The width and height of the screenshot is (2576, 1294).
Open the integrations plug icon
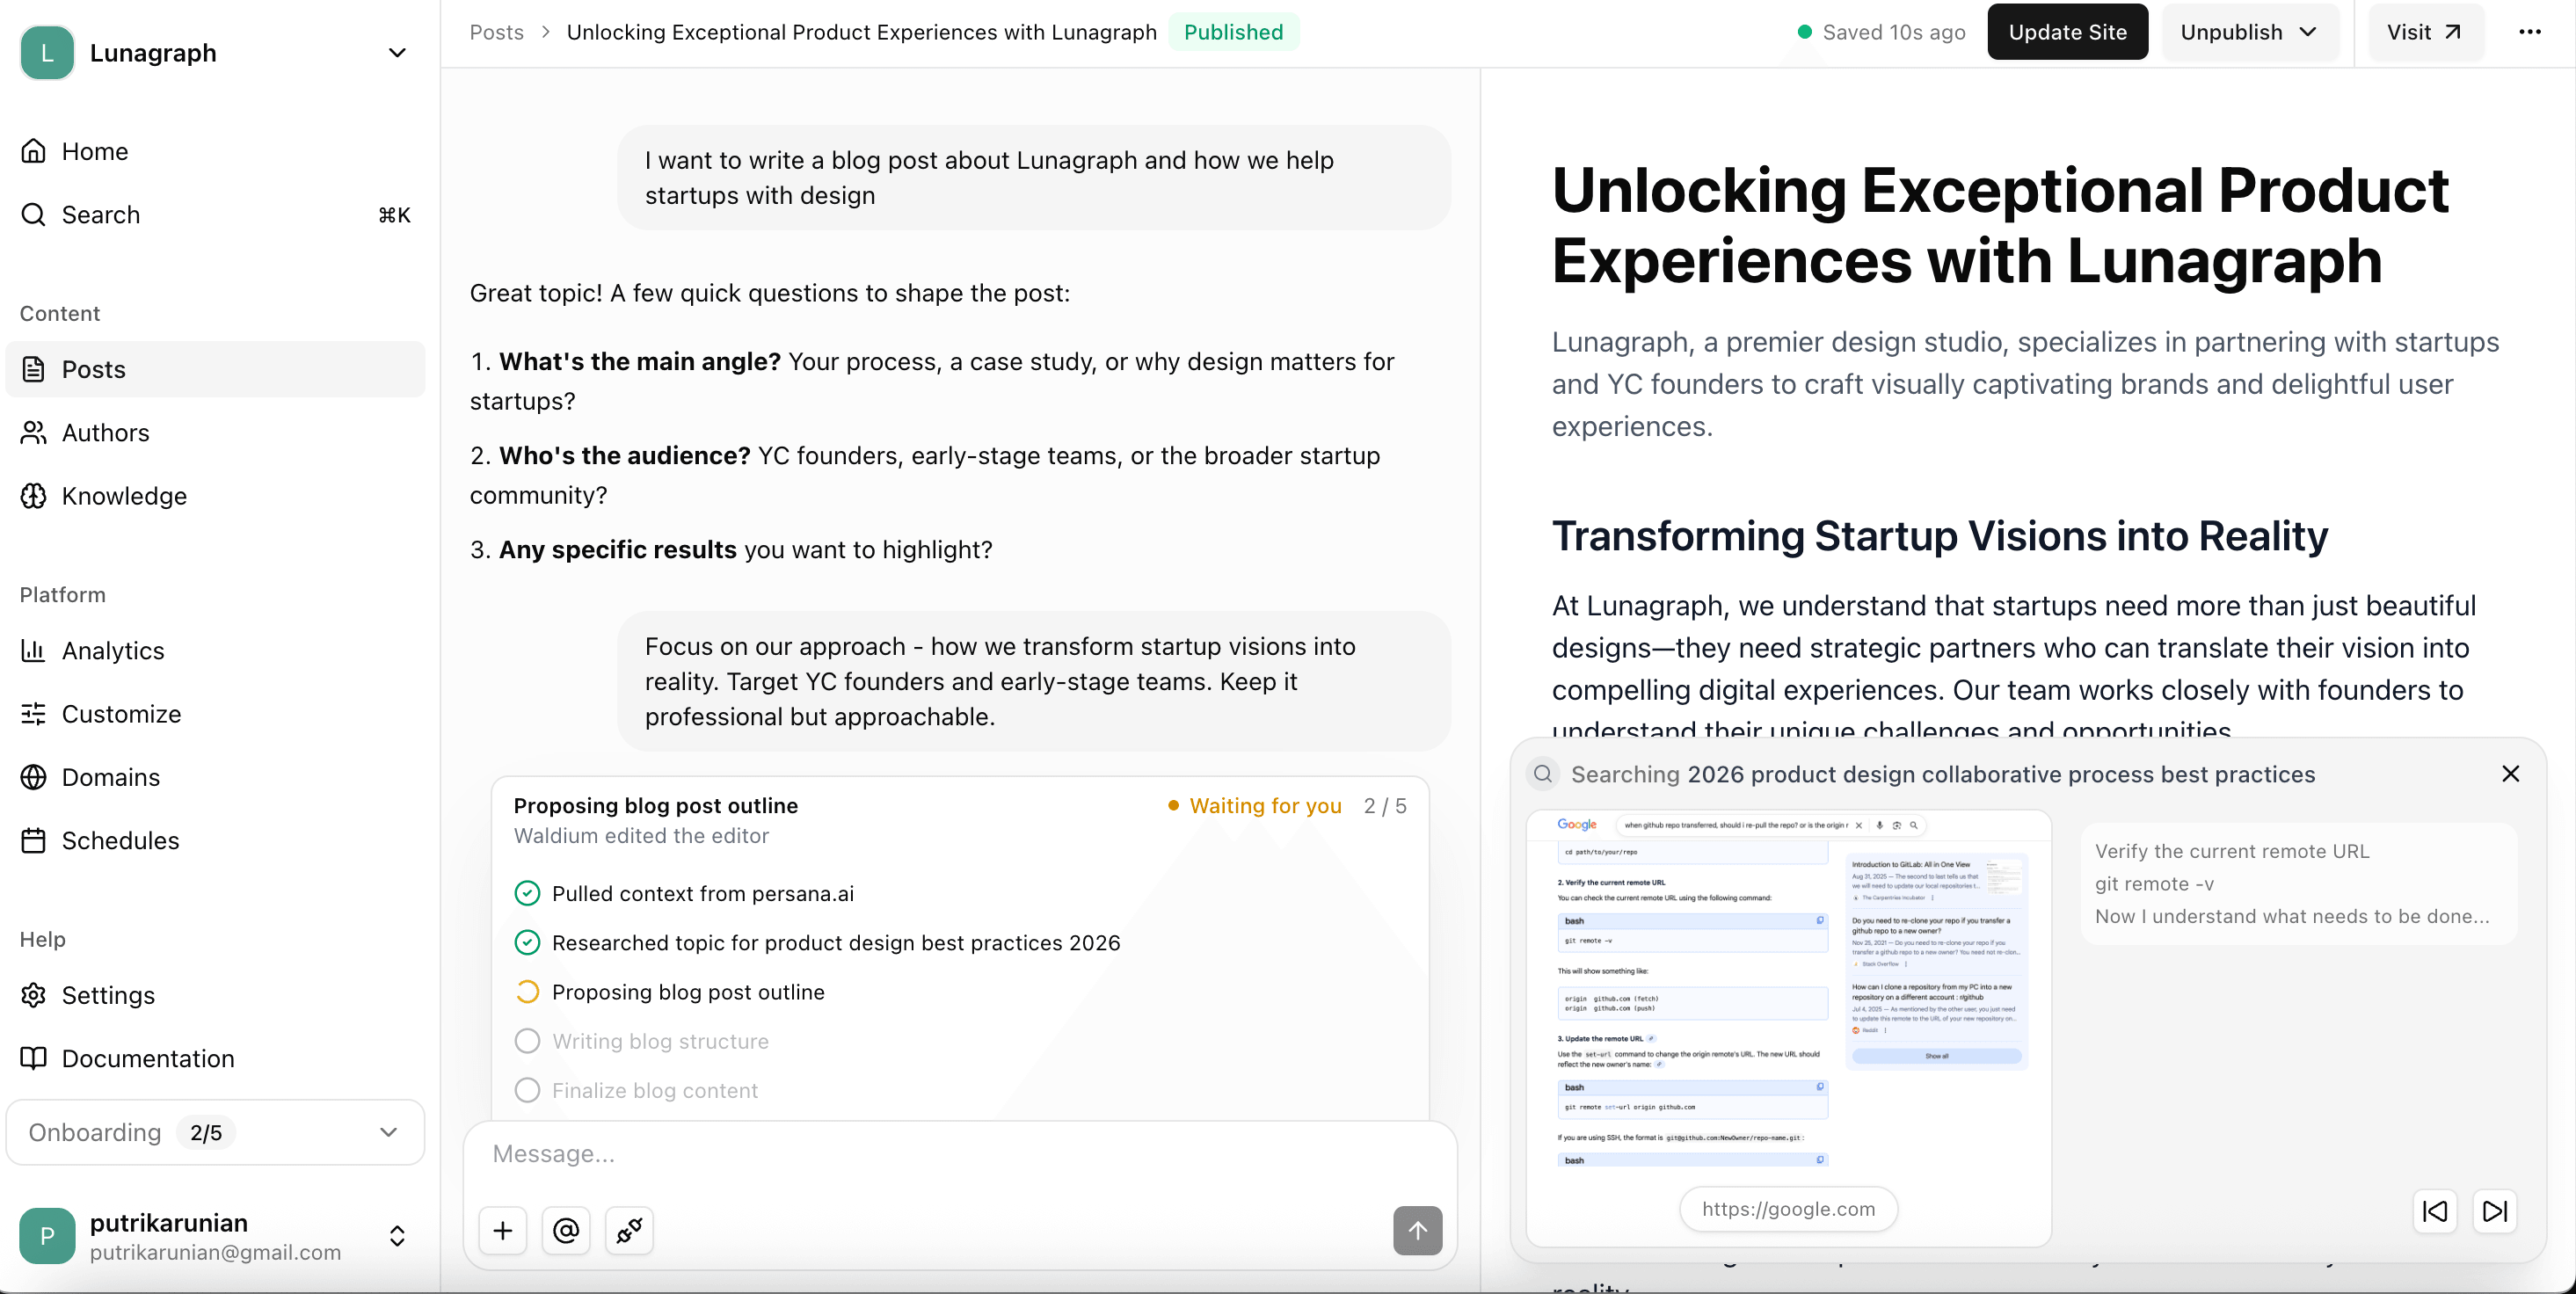[x=628, y=1230]
